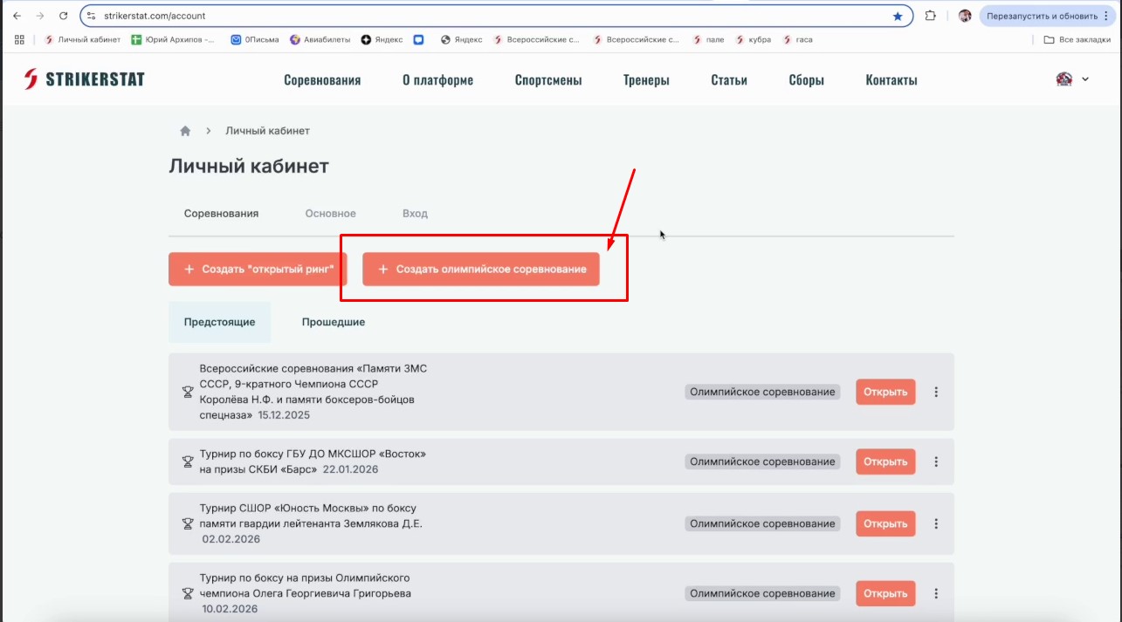Open the profile avatar menu in site header
This screenshot has height=622, width=1122.
click(x=1071, y=79)
